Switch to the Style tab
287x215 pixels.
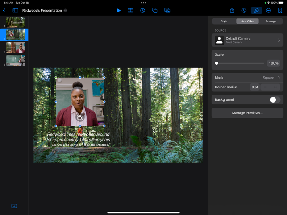pos(224,21)
